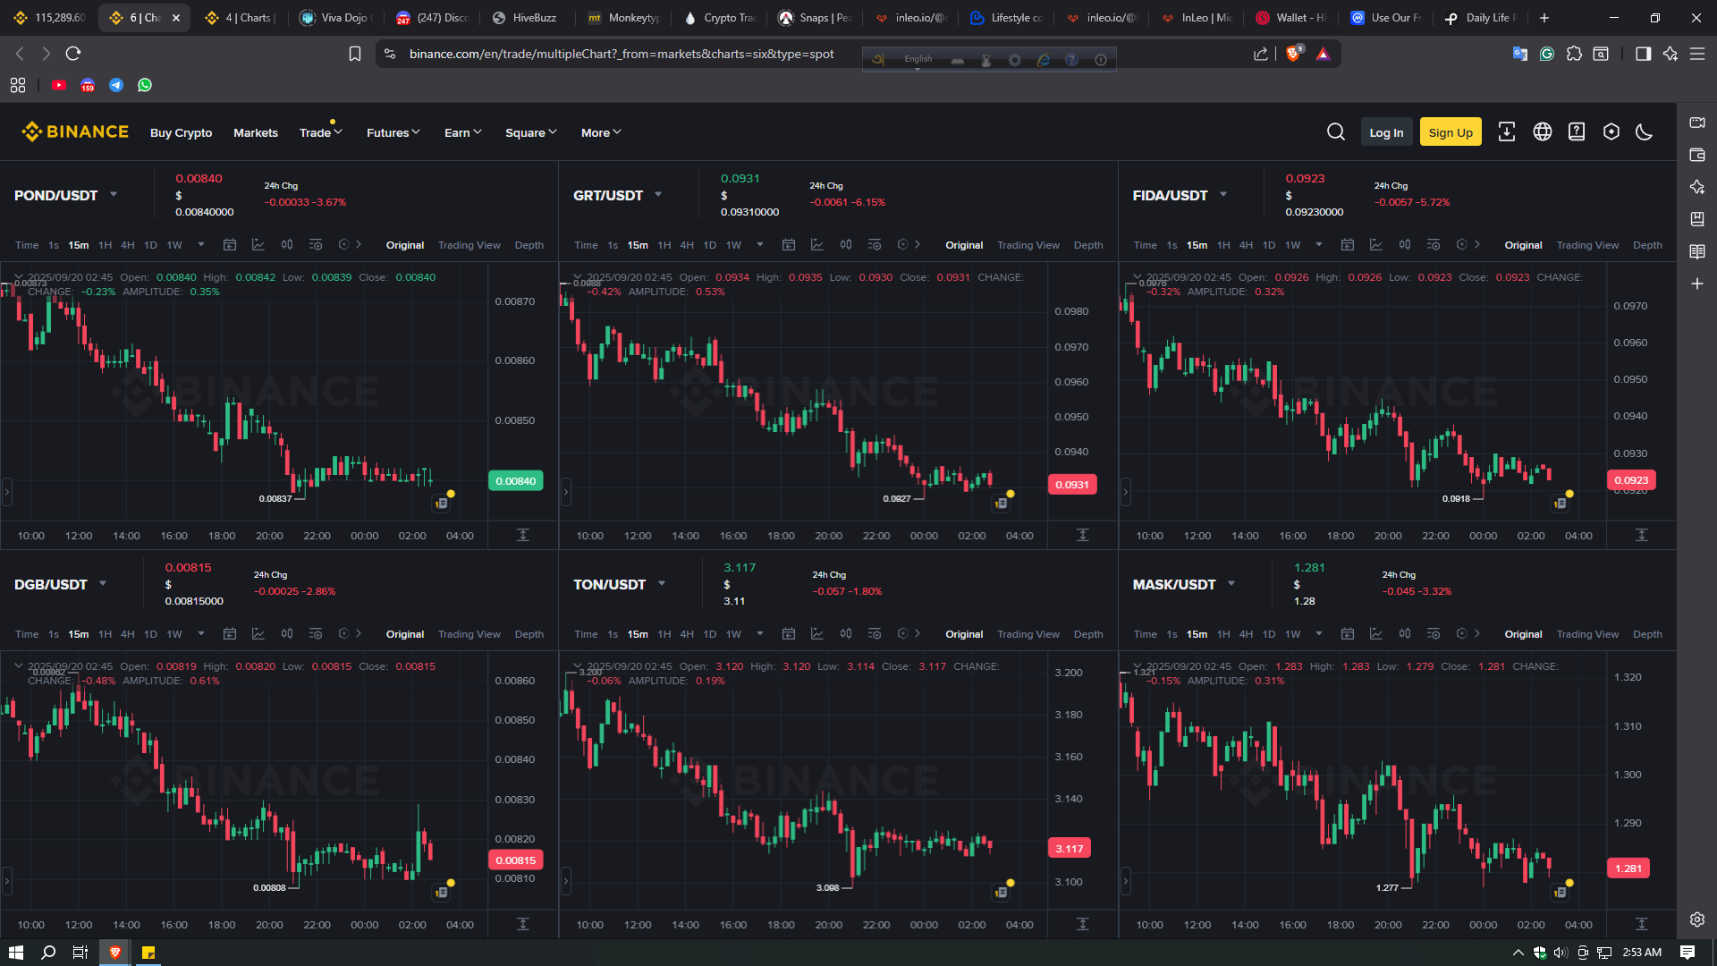Open the search icon in Binance header
Image resolution: width=1717 pixels, height=966 pixels.
[x=1336, y=132]
